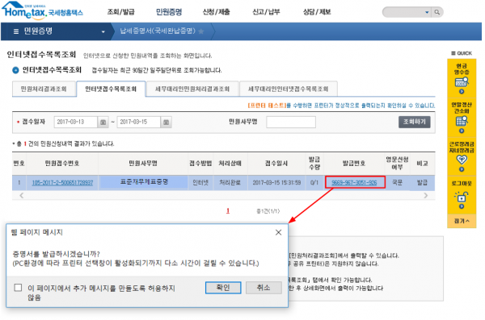The image size is (485, 320).
Task: Open the 신고/납부 menu
Action: pyautogui.click(x=266, y=12)
